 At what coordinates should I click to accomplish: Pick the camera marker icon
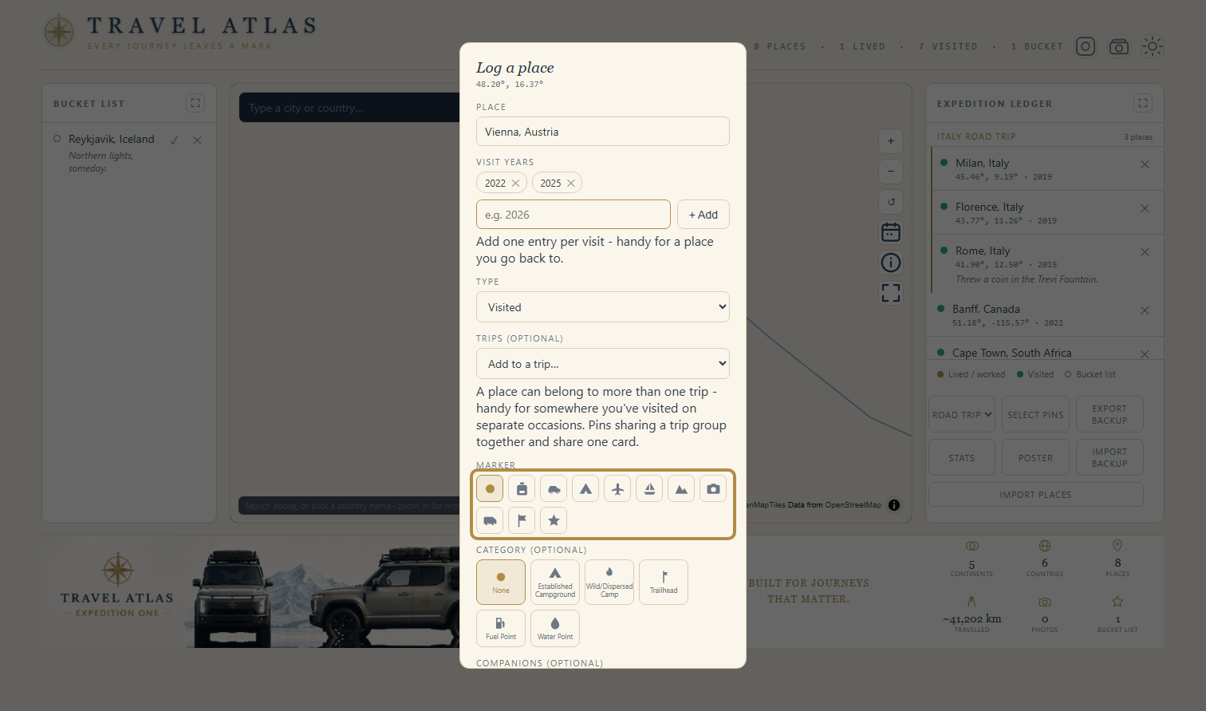pyautogui.click(x=713, y=488)
